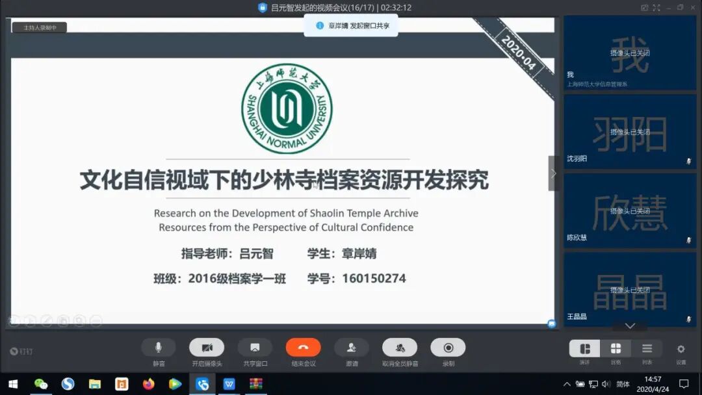Screen dimensions: 702x395
Task: Open Tencent Video from the taskbar
Action: pos(175,384)
